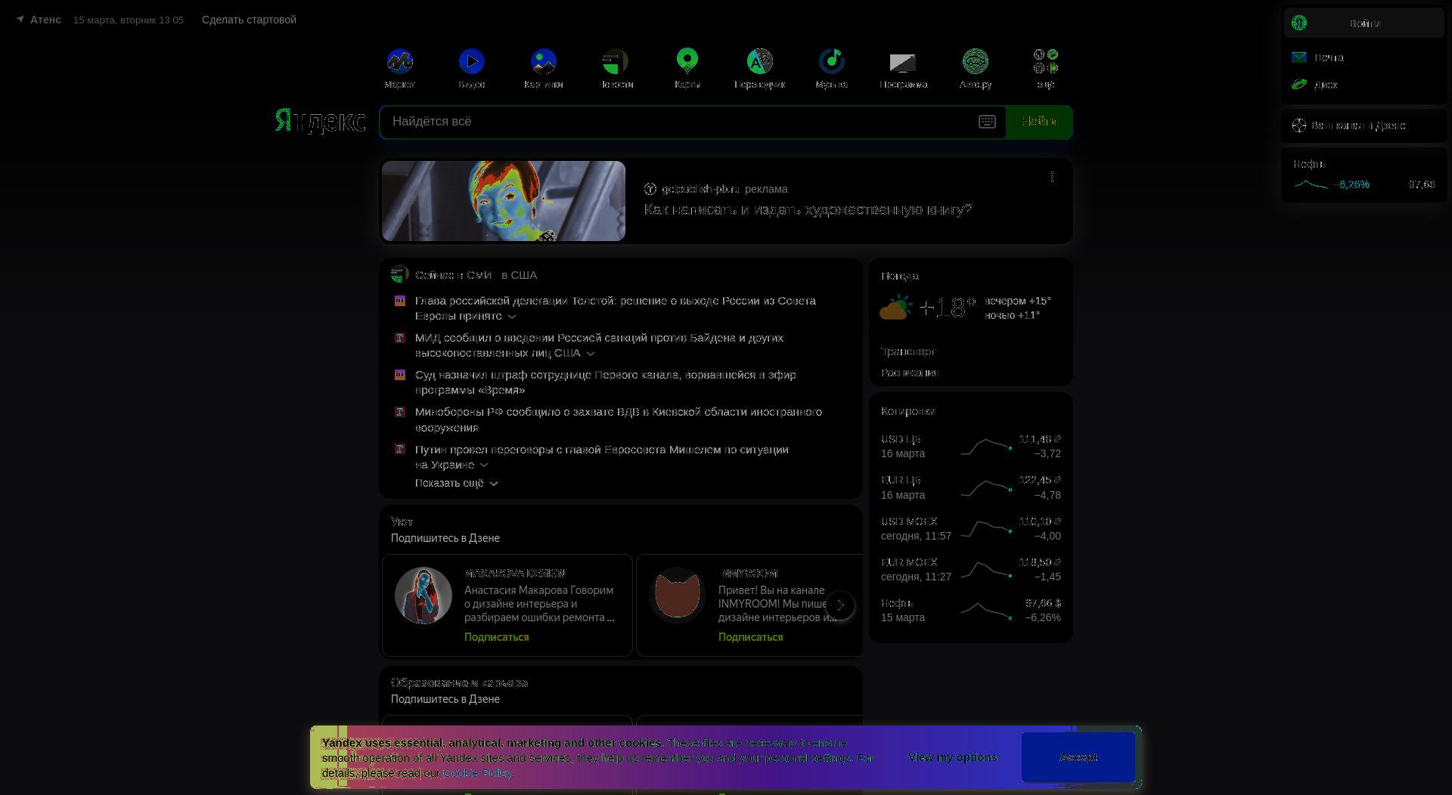Accept cookies with the Accept button
1452x795 pixels.
click(x=1078, y=757)
